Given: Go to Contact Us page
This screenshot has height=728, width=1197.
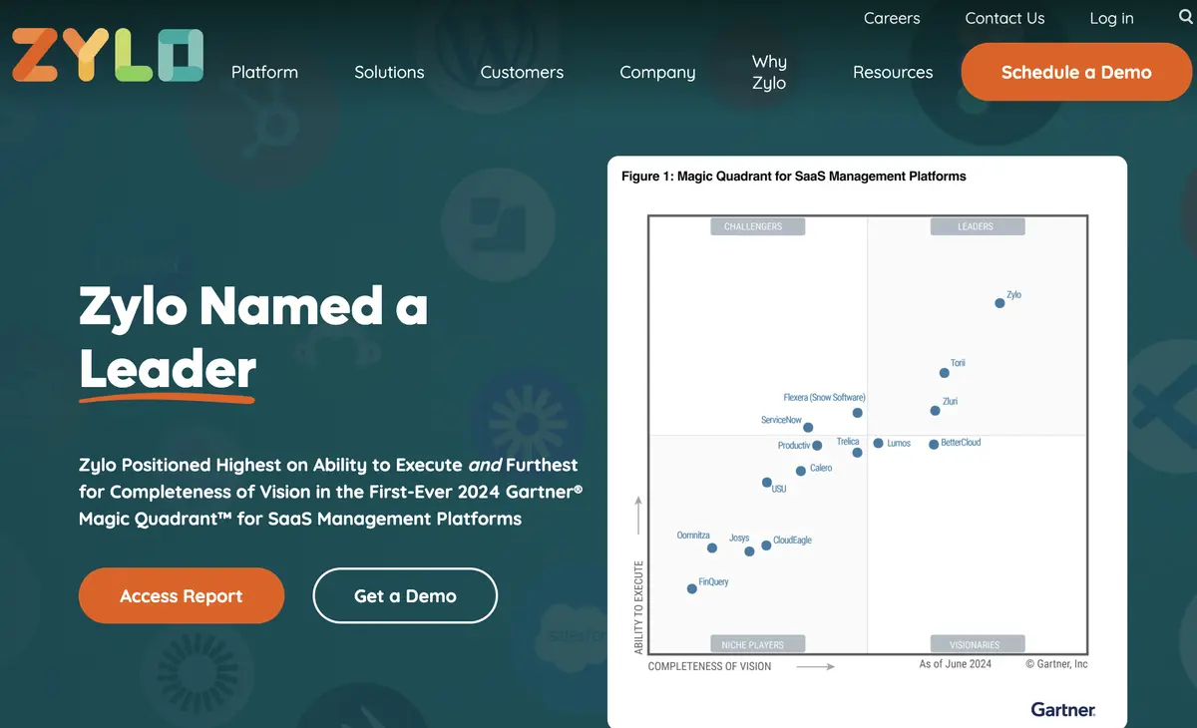Looking at the screenshot, I should (1004, 18).
